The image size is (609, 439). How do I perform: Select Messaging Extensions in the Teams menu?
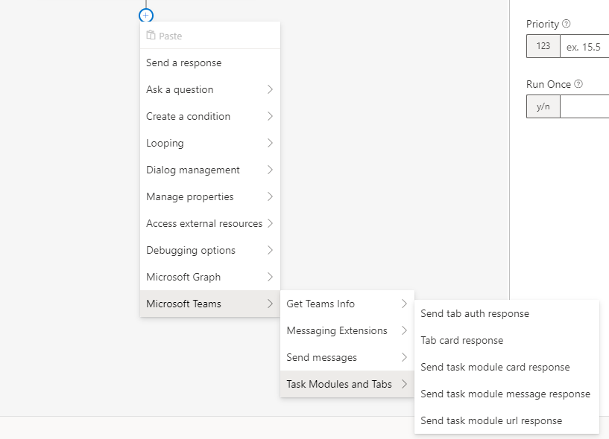point(347,330)
